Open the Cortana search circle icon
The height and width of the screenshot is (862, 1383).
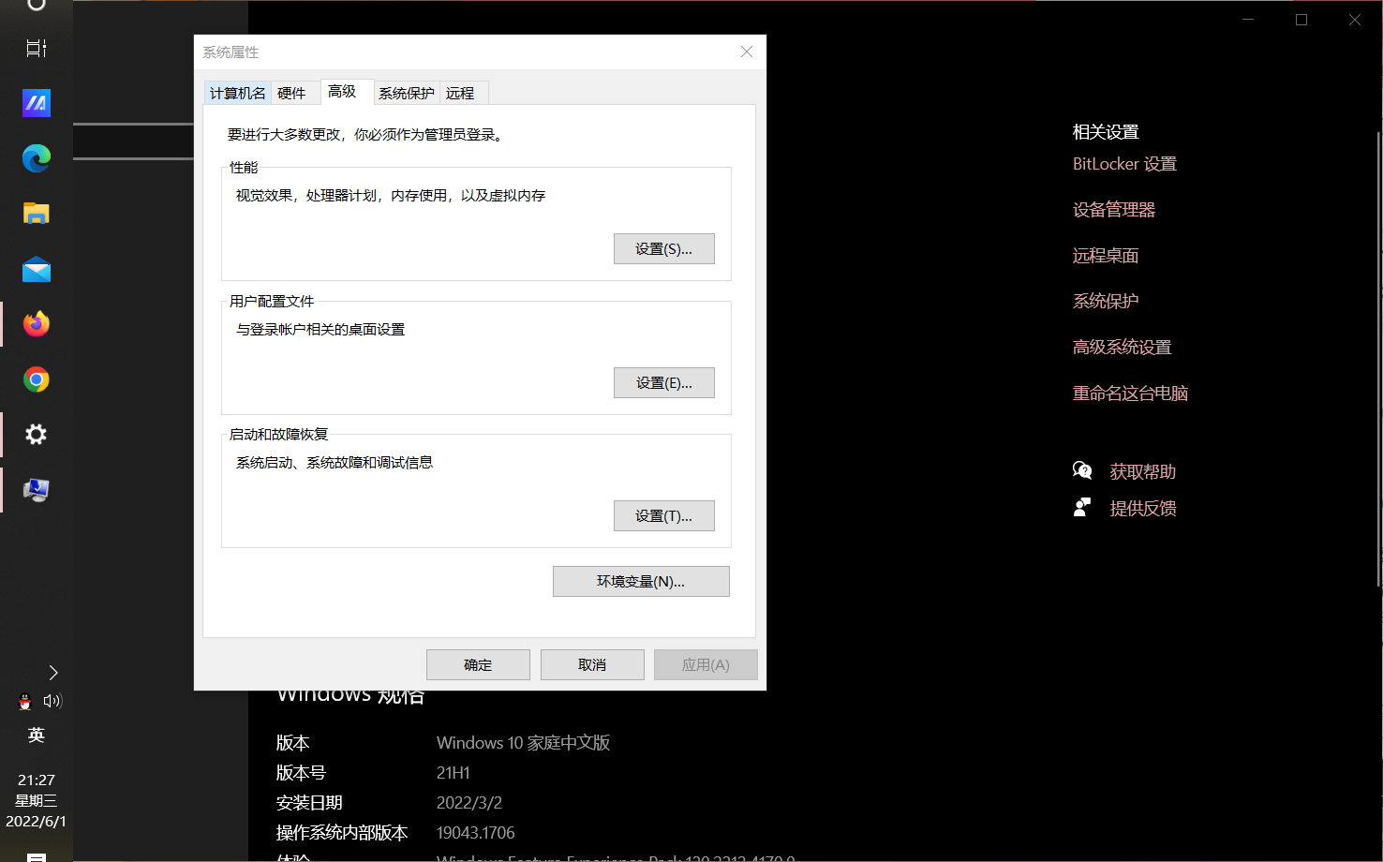coord(37,3)
